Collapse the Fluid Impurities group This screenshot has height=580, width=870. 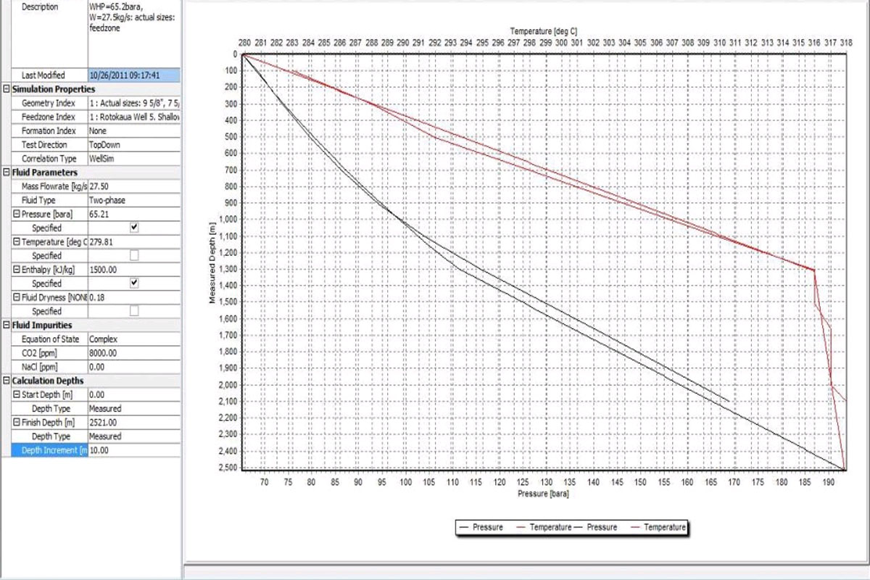(x=7, y=326)
